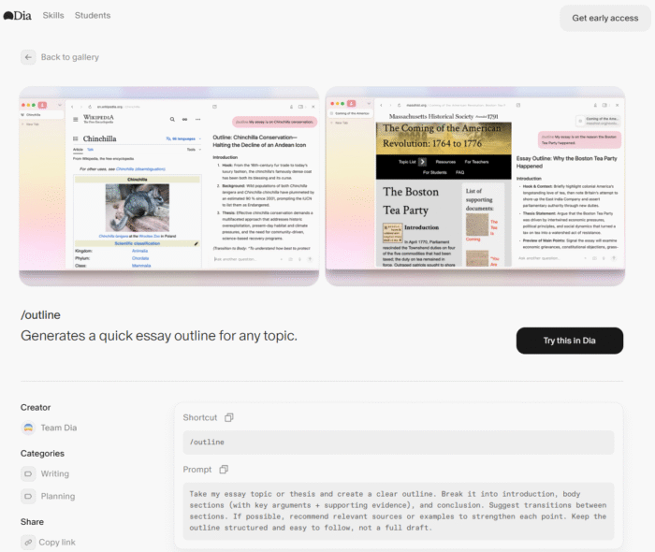Click the Dia logo in the header
Screen dimensions: 655x552
tap(17, 16)
